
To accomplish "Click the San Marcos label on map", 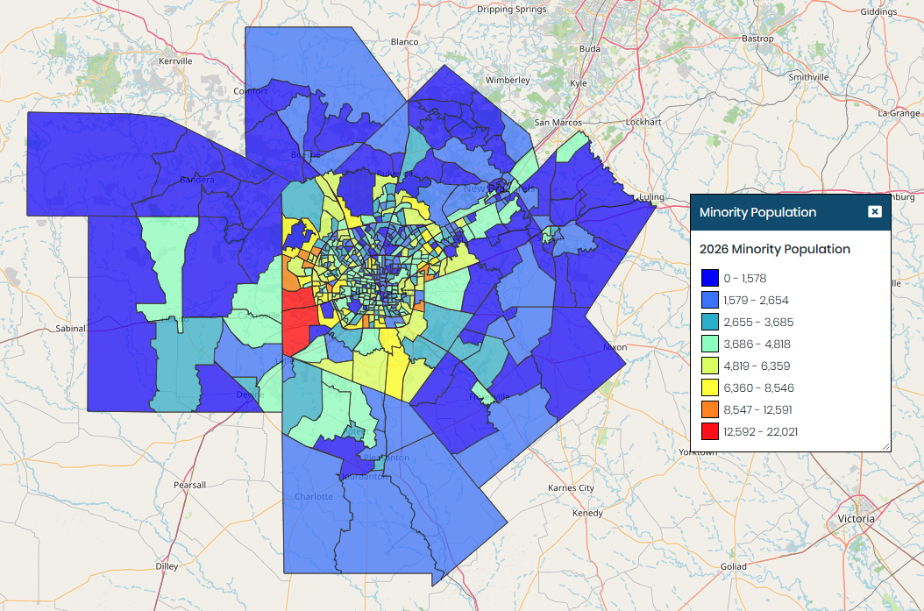I will click(558, 123).
